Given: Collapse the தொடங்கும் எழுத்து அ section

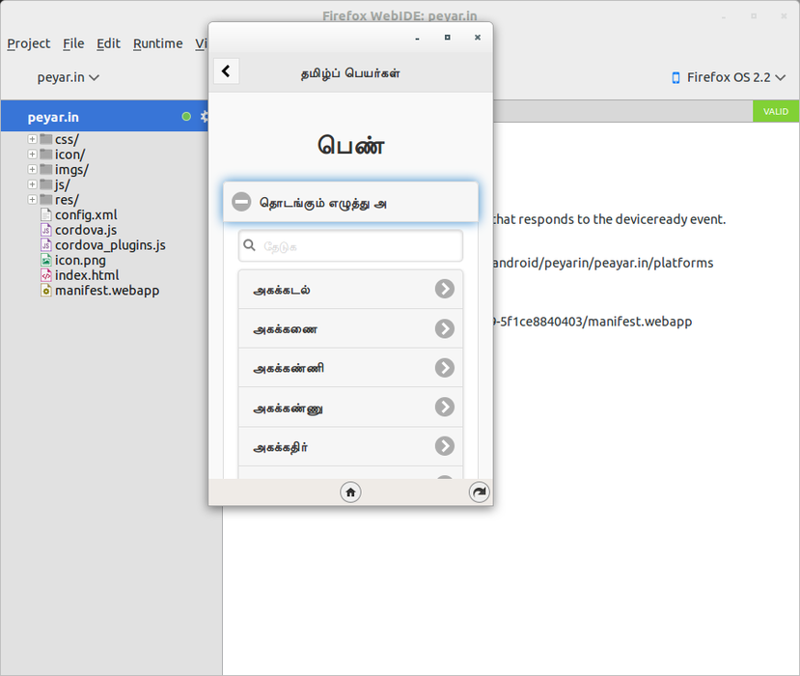Looking at the screenshot, I should [x=242, y=202].
